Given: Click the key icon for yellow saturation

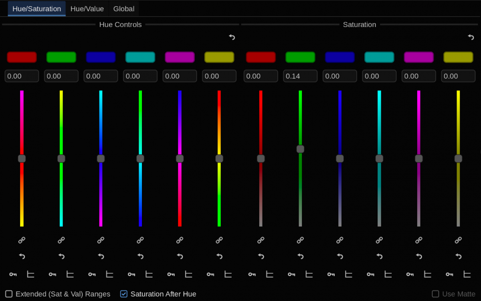Looking at the screenshot, I should [x=449, y=275].
